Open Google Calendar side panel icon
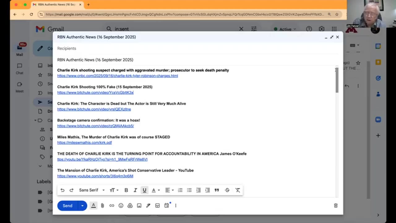Viewport: 396px width, 223px height. (x=378, y=46)
